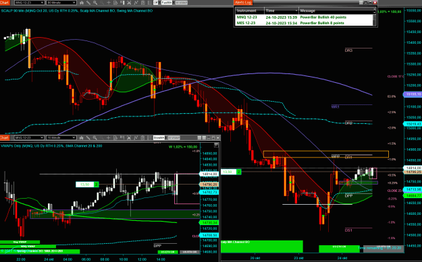Select the Alerts Log tab

pos(243,3)
